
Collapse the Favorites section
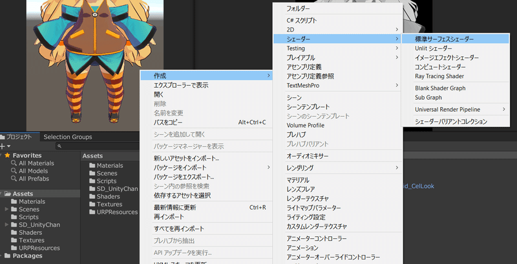(2, 156)
